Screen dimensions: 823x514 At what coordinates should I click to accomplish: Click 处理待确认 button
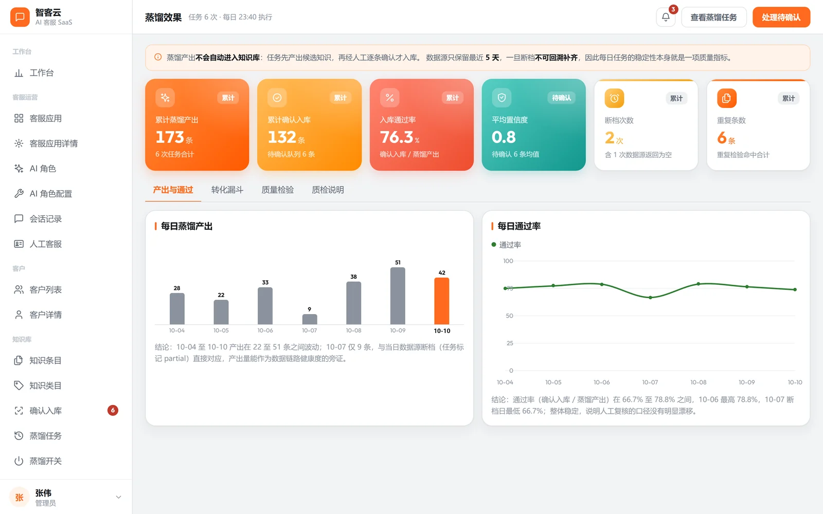781,17
